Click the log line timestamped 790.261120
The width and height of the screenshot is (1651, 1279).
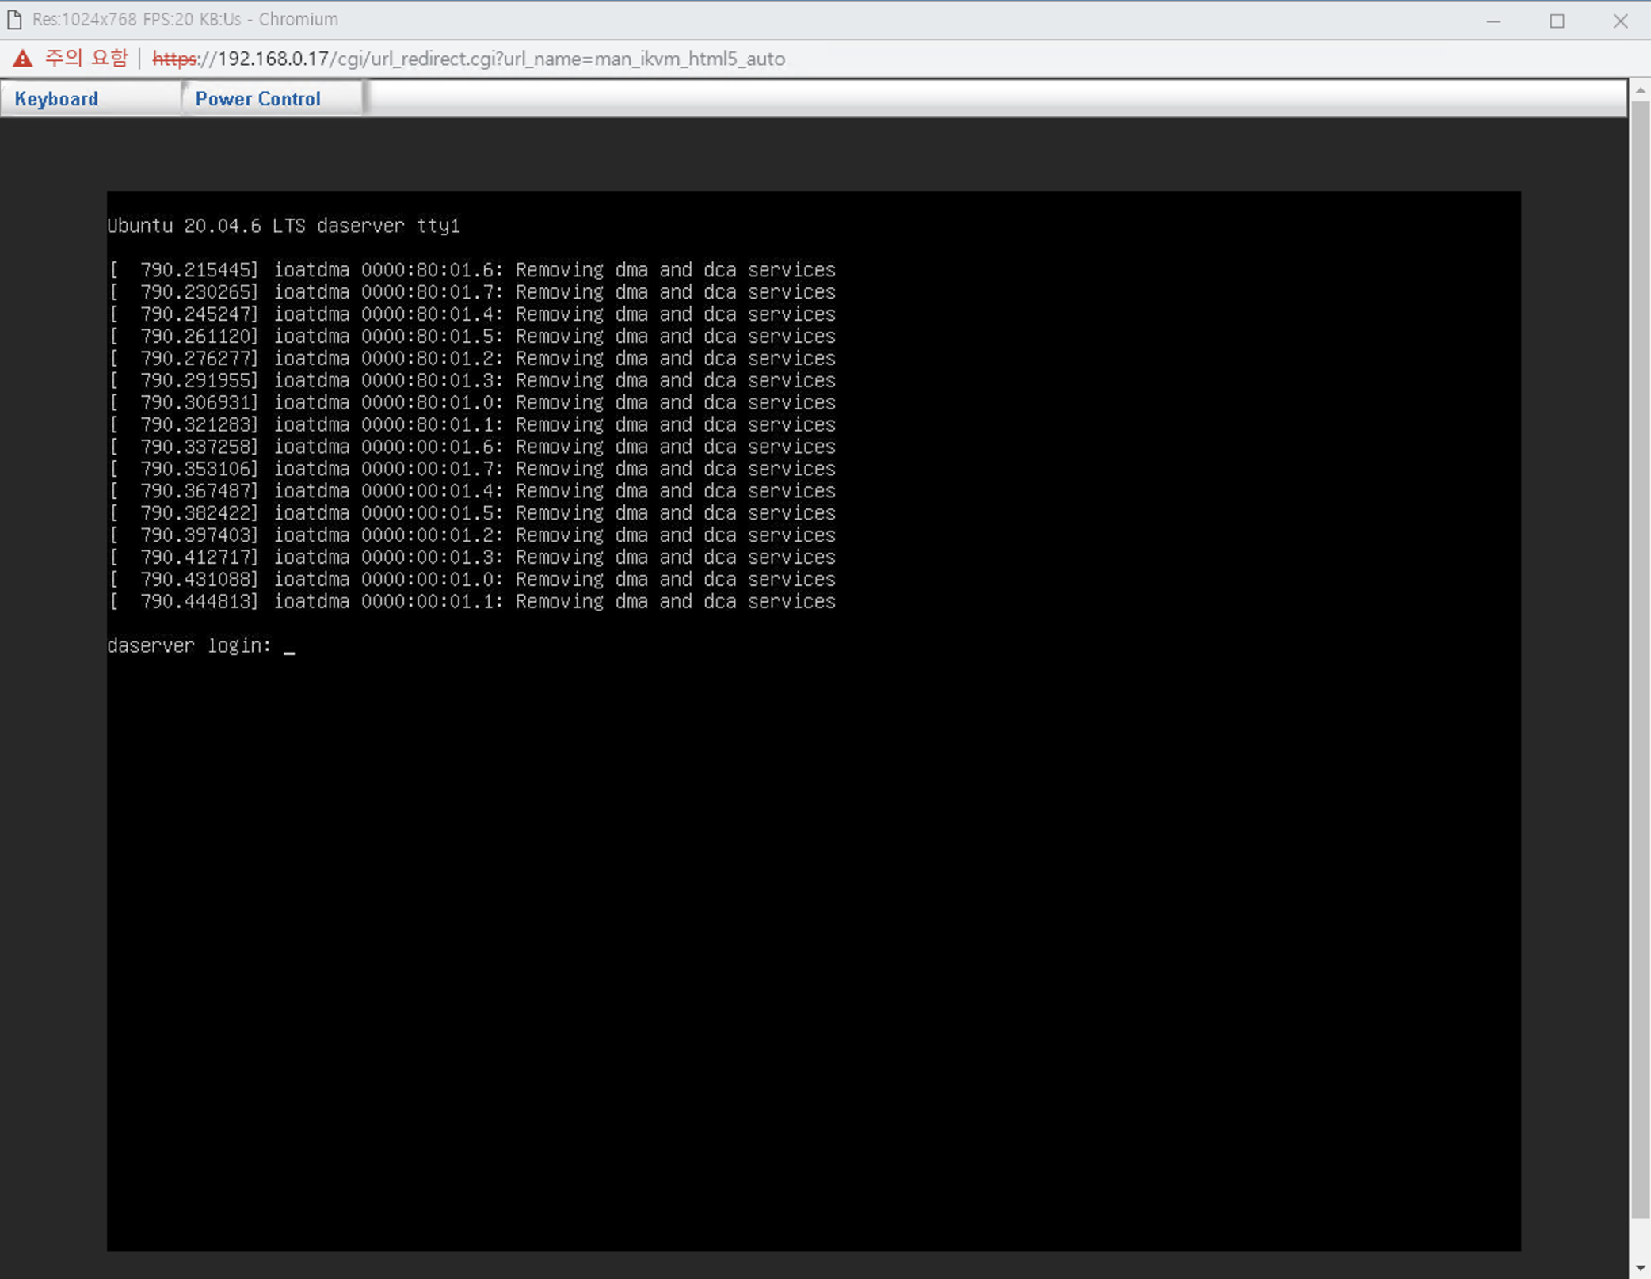click(472, 337)
